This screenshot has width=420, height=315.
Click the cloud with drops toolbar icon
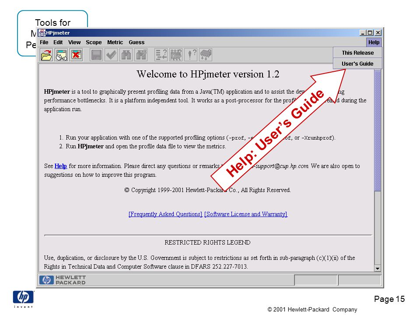(x=206, y=55)
